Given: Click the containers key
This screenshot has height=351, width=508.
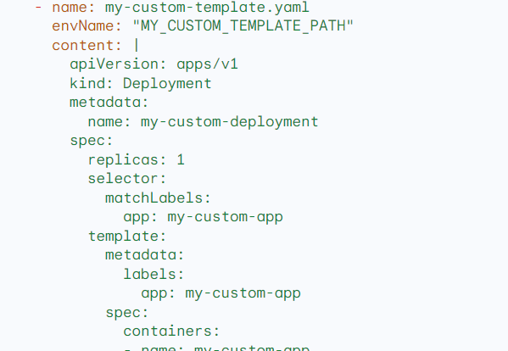Looking at the screenshot, I should [x=171, y=331].
